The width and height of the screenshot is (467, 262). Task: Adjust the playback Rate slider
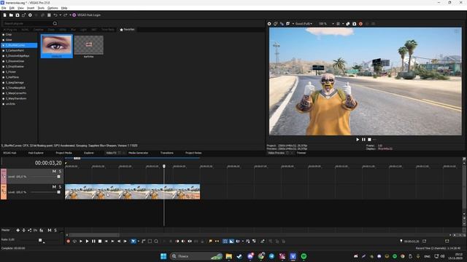pyautogui.click(x=40, y=240)
